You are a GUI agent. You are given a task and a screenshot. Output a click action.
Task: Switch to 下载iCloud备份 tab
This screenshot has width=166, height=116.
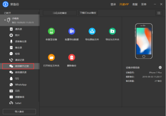pyautogui.click(x=88, y=13)
